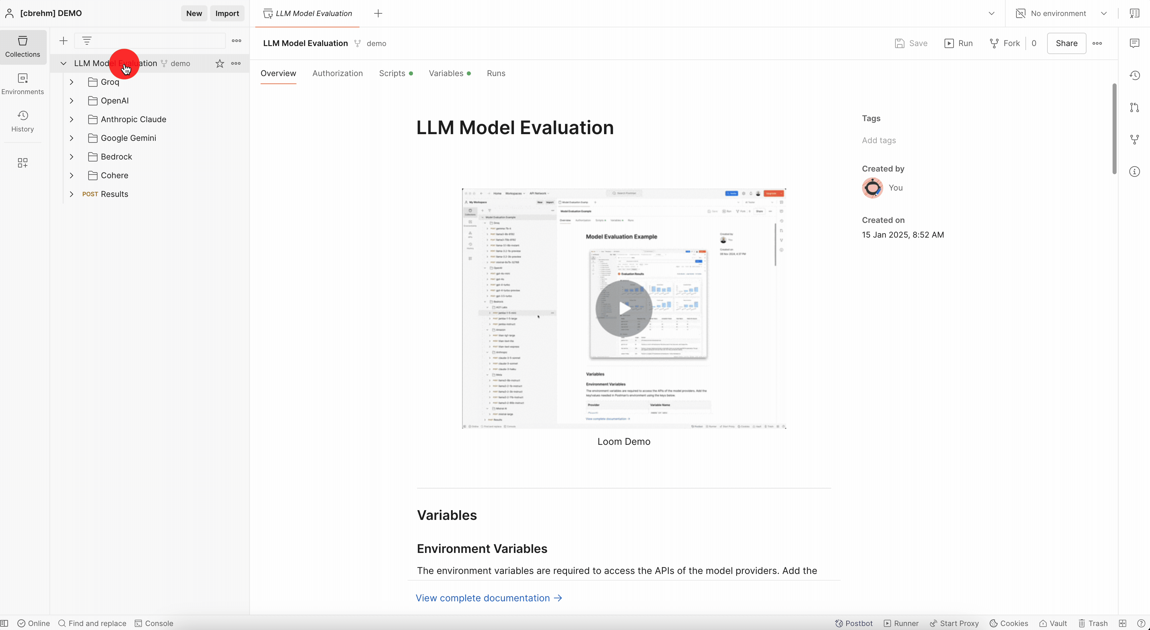Click the Add tags field
Image resolution: width=1150 pixels, height=630 pixels.
point(879,140)
